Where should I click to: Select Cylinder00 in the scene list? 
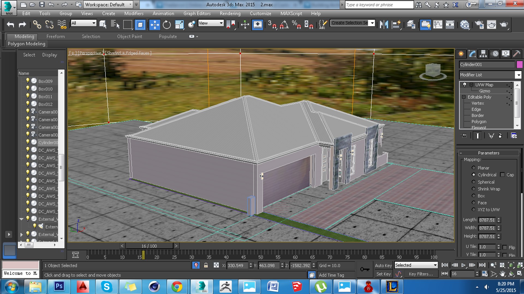pos(48,143)
